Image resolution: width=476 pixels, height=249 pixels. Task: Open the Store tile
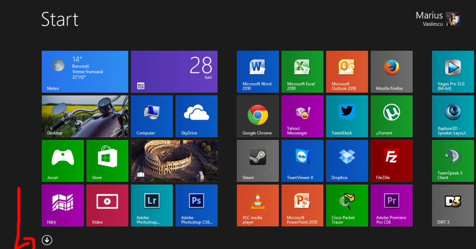(107, 161)
